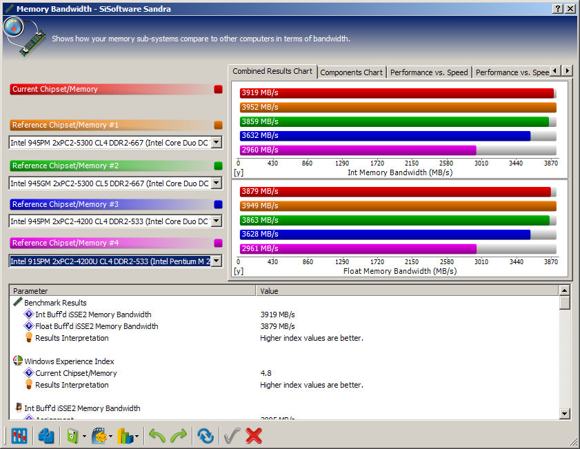Switch to the Components Chart tab
Screen dimensions: 580x449
(352, 72)
